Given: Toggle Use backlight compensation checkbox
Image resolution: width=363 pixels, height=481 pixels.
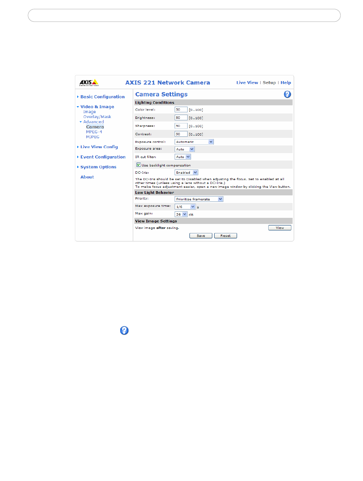Looking at the screenshot, I should [139, 165].
